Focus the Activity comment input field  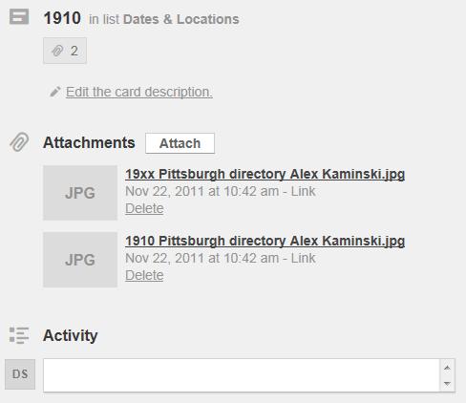tap(242, 375)
